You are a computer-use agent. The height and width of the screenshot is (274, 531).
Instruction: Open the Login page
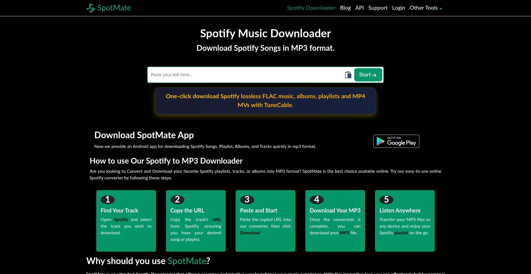pyautogui.click(x=399, y=8)
